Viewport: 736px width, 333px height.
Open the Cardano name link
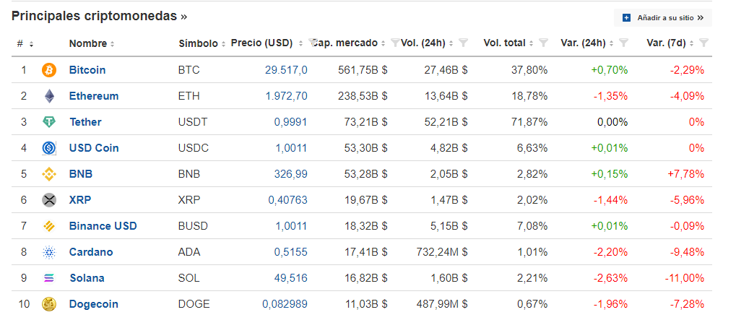[91, 252]
